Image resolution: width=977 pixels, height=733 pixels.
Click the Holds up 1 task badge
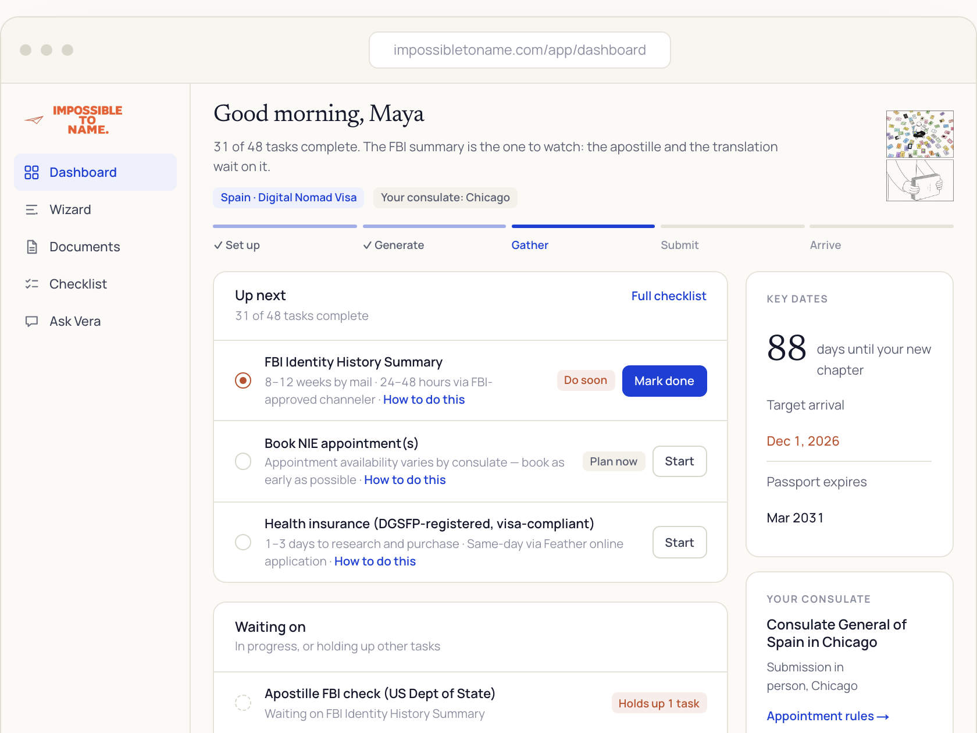pyautogui.click(x=659, y=703)
